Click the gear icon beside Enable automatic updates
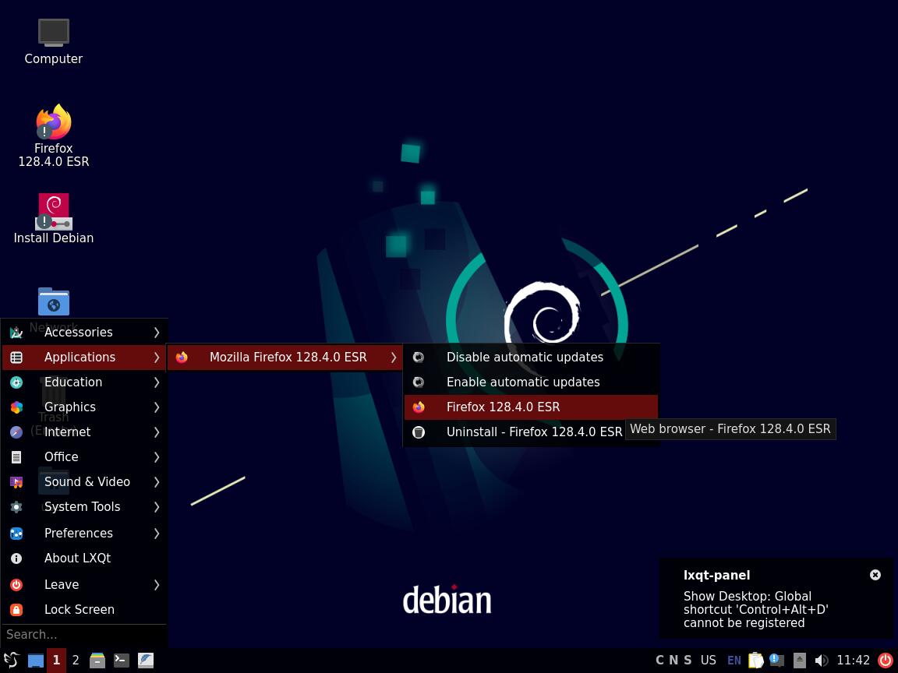The image size is (898, 673). (x=419, y=382)
